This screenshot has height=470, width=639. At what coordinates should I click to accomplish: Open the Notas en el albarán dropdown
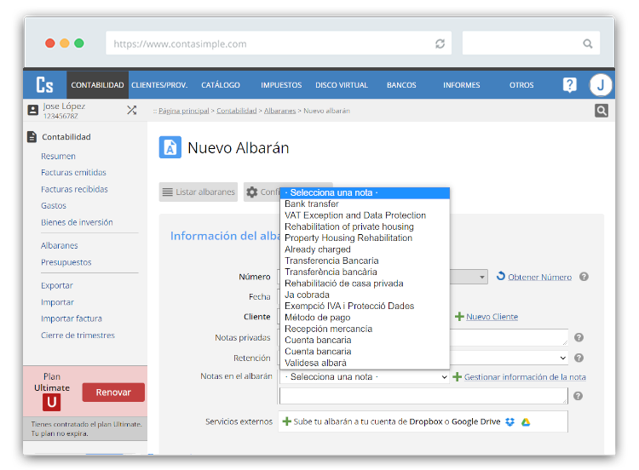tap(365, 376)
